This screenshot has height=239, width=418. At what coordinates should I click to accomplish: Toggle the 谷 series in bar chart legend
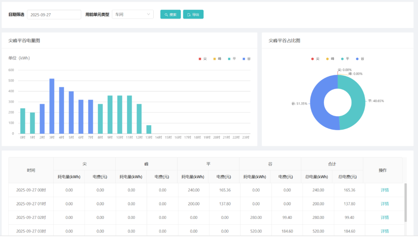point(247,59)
